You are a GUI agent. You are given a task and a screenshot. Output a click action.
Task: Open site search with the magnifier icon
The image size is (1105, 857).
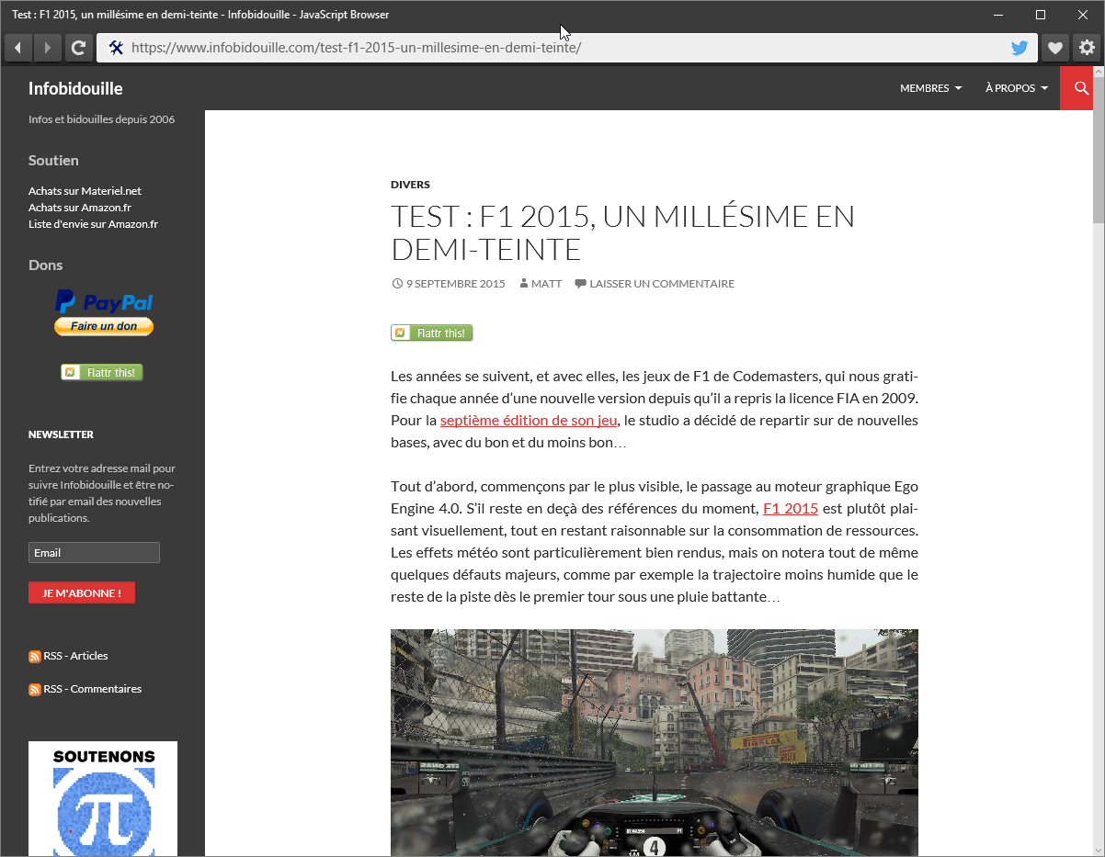[1081, 88]
